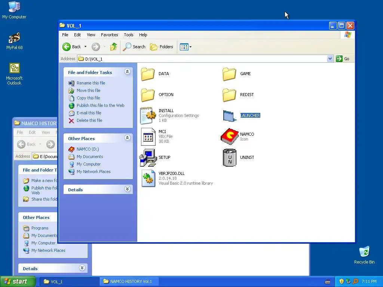Open the Search pane in VOL_1 window
Screen dimensions: 383x287
pyautogui.click(x=134, y=47)
